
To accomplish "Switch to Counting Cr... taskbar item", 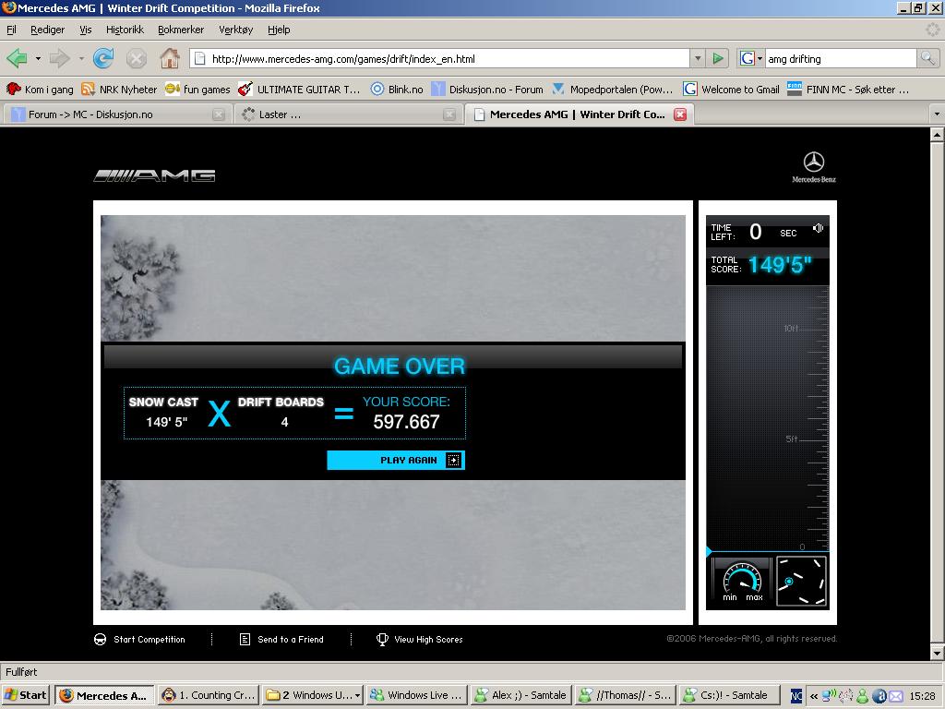I will [209, 695].
